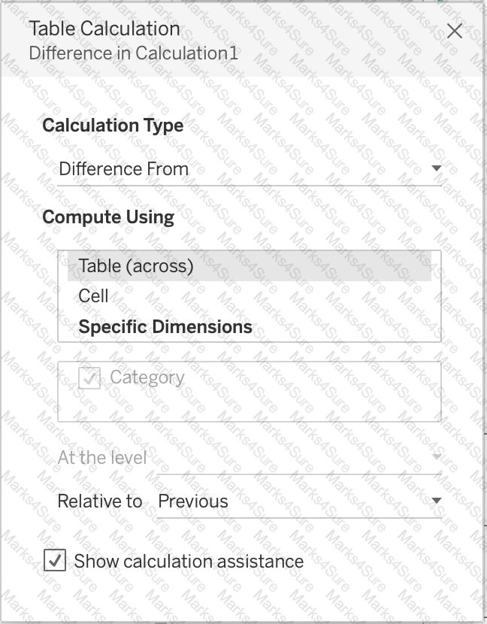Select Difference From calculation type
The height and width of the screenshot is (624, 487).
(x=124, y=169)
